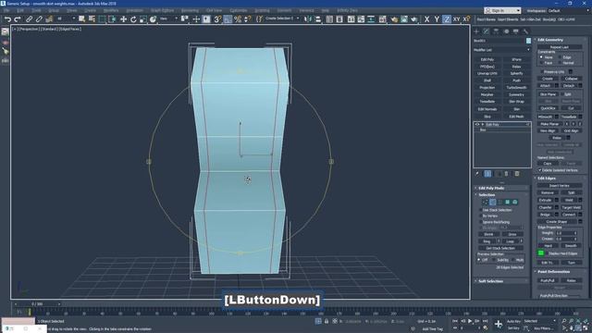Click the green hard edge color swatch
Image resolution: width=592 pixels, height=333 pixels.
coord(540,253)
